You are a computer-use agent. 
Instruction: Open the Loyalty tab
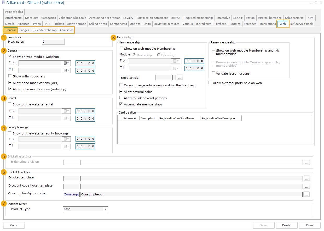pos(128,18)
